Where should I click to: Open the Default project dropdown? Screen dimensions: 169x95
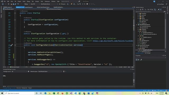pyautogui.click(x=50, y=72)
